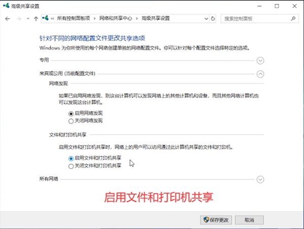Select 关闭网络发现 radio option

click(x=71, y=121)
